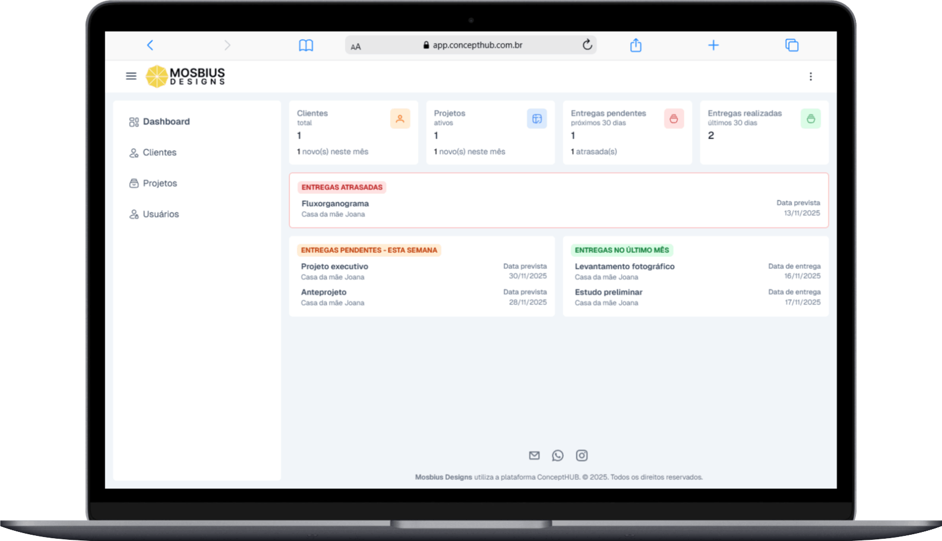Viewport: 942px width, 541px height.
Task: Click the Clientes card person icon
Action: point(400,119)
